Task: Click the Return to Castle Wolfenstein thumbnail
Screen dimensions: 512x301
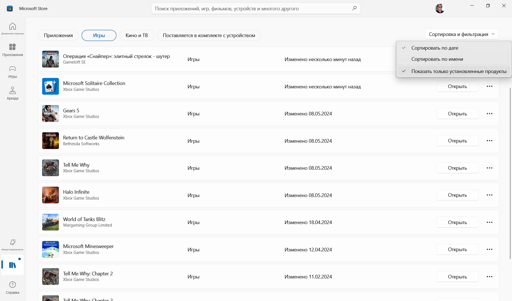Action: (51, 141)
